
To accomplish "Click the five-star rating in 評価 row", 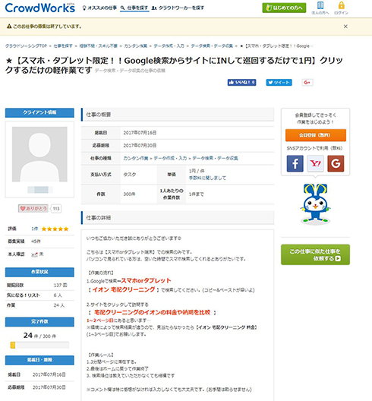I will (55, 229).
